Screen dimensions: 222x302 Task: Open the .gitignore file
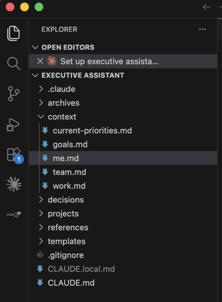coord(123,255)
